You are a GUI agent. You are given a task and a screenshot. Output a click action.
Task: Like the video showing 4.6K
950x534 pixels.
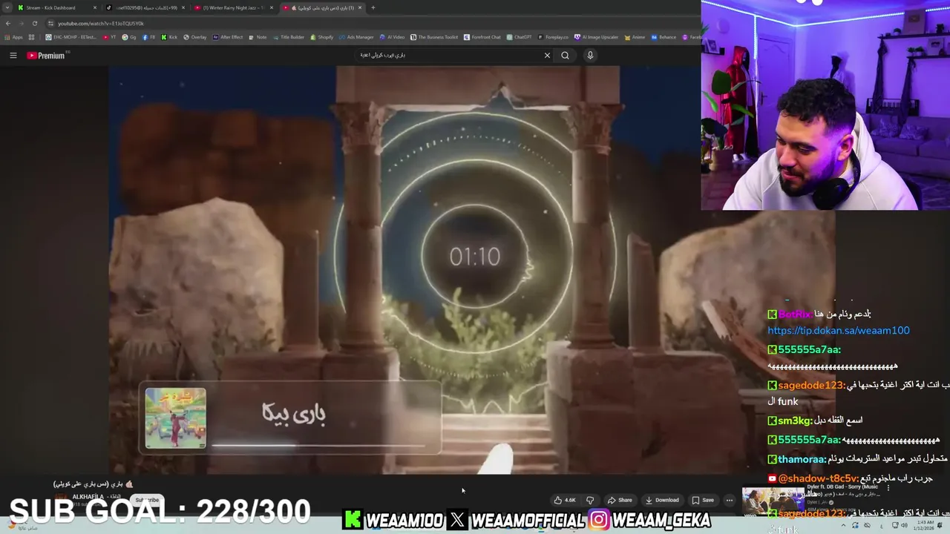[566, 500]
